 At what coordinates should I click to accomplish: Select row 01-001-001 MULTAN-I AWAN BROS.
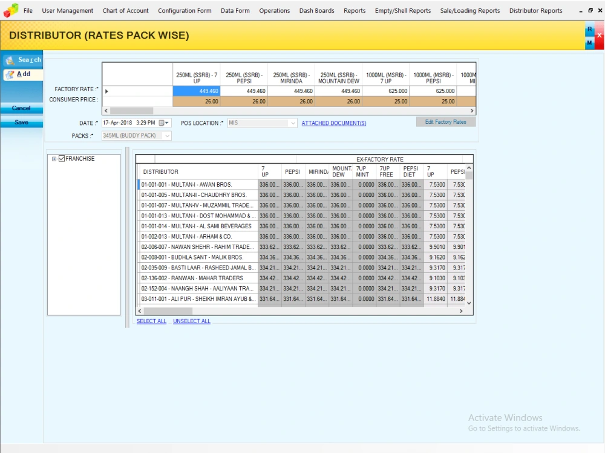point(198,184)
